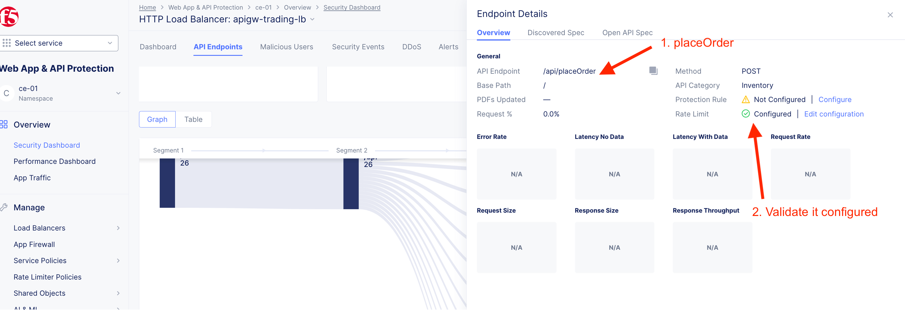Click the Manage wrench icon
The height and width of the screenshot is (317, 905).
(x=4, y=207)
